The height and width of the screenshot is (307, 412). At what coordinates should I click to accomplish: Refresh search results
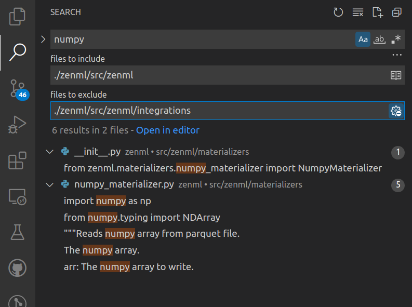[x=338, y=12]
